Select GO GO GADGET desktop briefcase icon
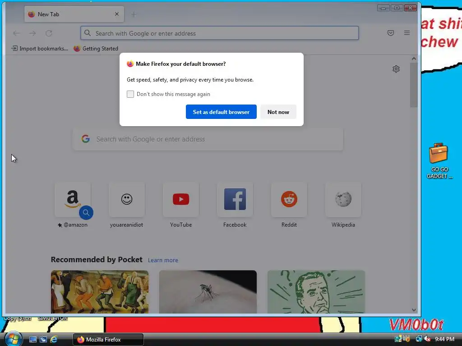The image size is (462, 346). tap(439, 161)
